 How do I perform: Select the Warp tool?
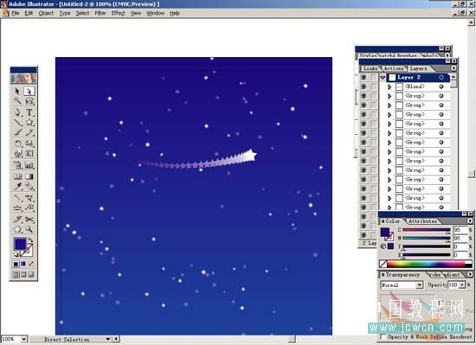pos(17,154)
